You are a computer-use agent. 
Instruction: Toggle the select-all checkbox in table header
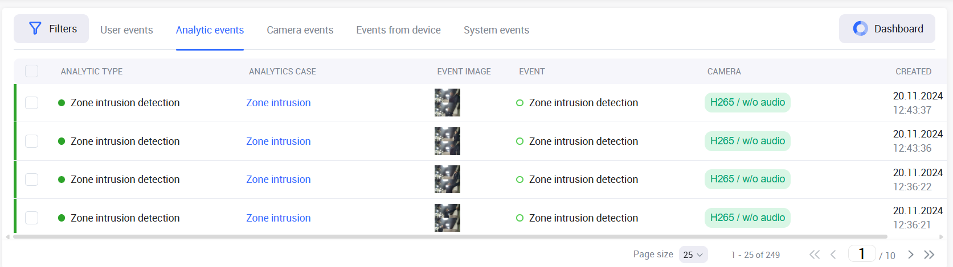click(x=32, y=71)
